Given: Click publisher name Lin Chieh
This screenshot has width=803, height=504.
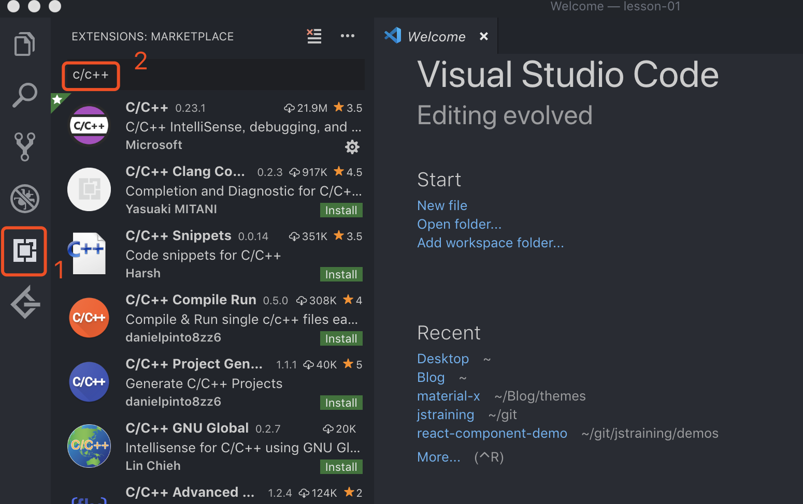Looking at the screenshot, I should click(153, 466).
